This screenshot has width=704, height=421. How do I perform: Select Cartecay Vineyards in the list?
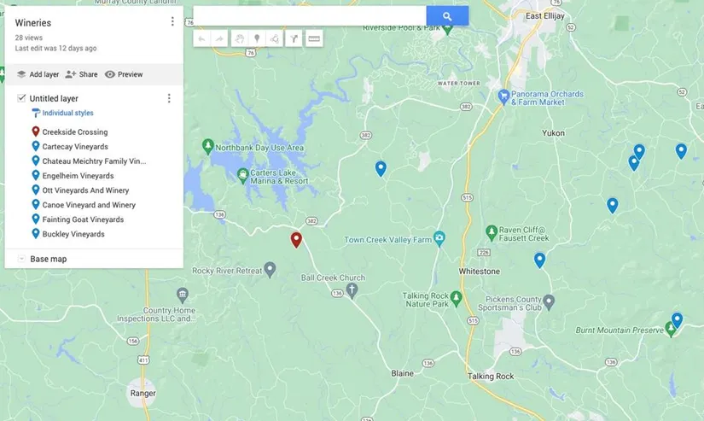click(75, 147)
